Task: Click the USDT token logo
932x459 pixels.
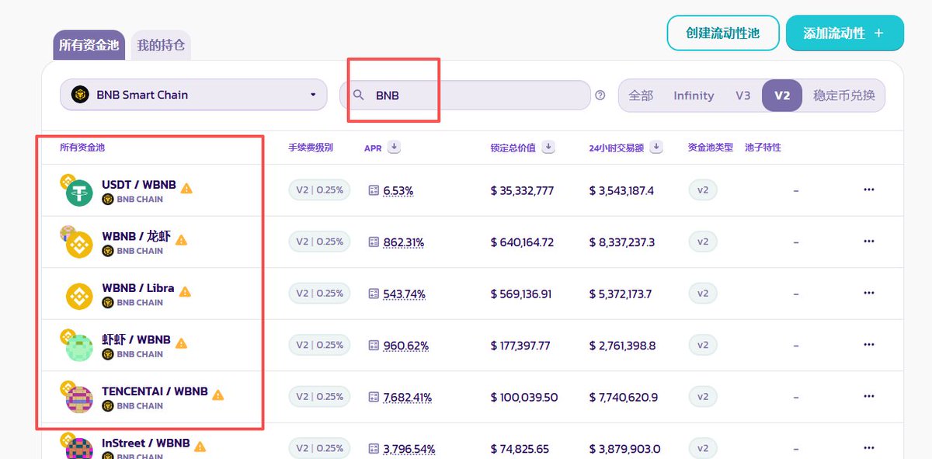Action: pyautogui.click(x=79, y=193)
